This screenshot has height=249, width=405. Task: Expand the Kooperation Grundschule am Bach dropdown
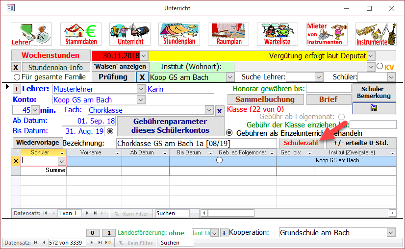click(x=391, y=232)
